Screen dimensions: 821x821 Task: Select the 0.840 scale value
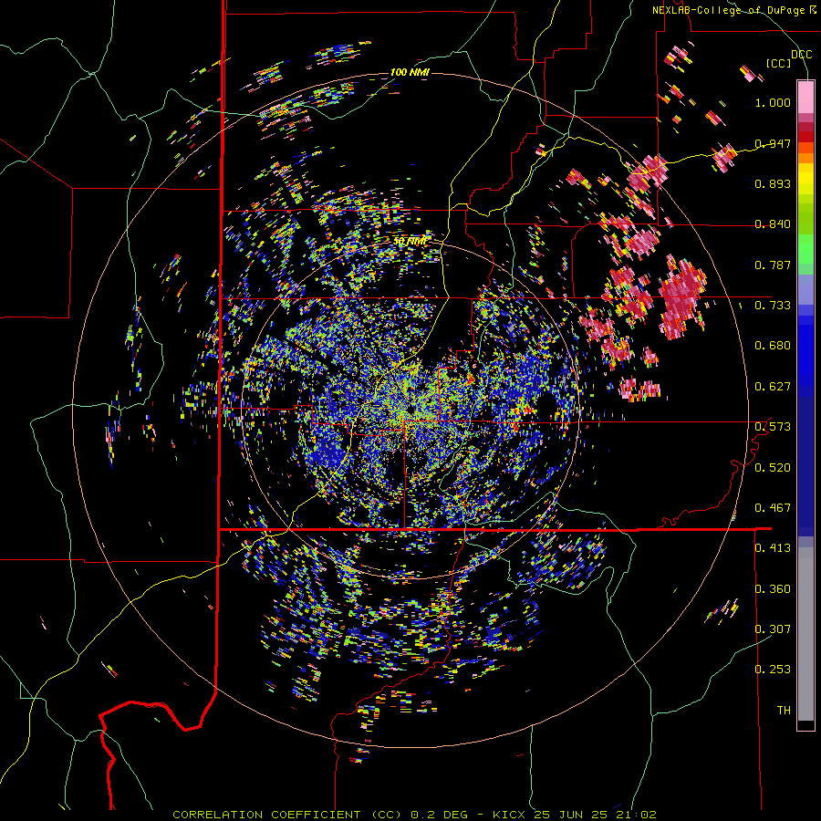(773, 224)
